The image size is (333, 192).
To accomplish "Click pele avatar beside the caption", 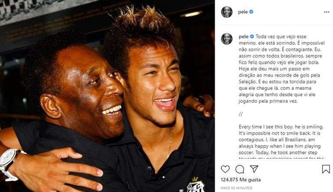I will tap(227, 39).
